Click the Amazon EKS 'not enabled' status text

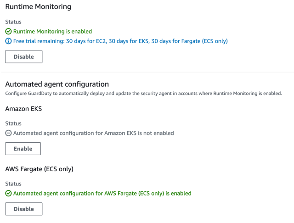[x=94, y=134]
